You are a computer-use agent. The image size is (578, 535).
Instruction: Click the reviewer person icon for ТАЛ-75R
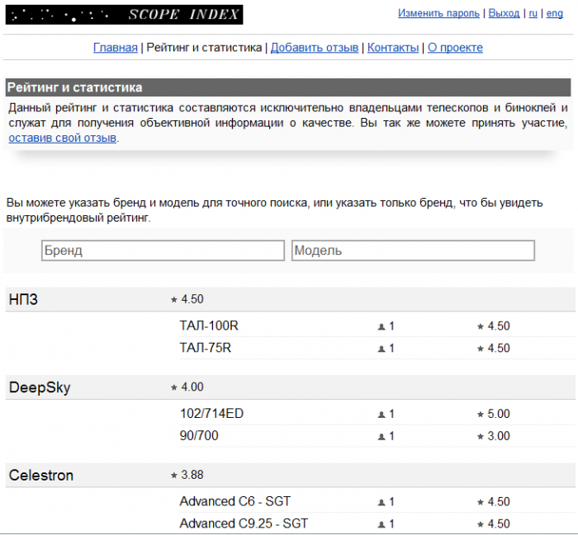[381, 349]
